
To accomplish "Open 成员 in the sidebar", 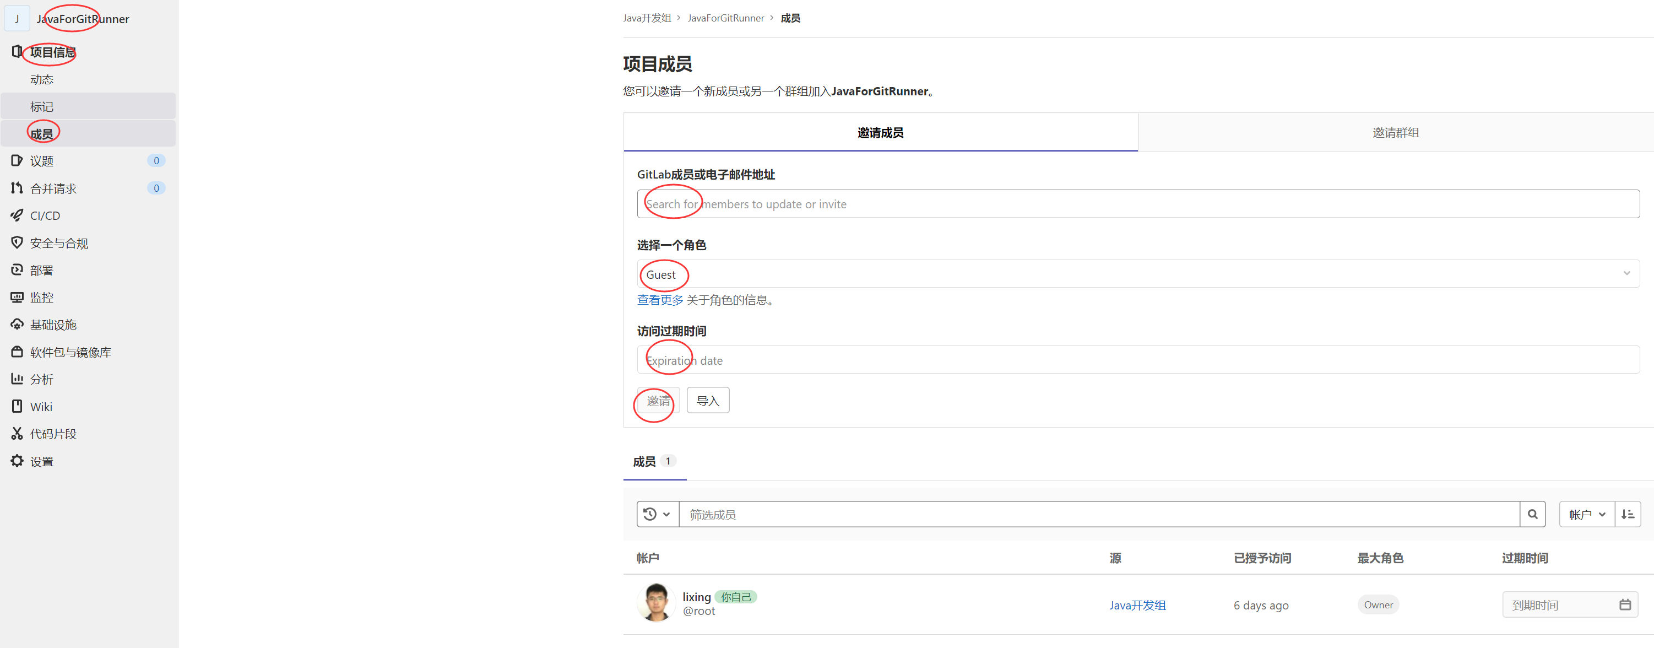I will [x=88, y=133].
